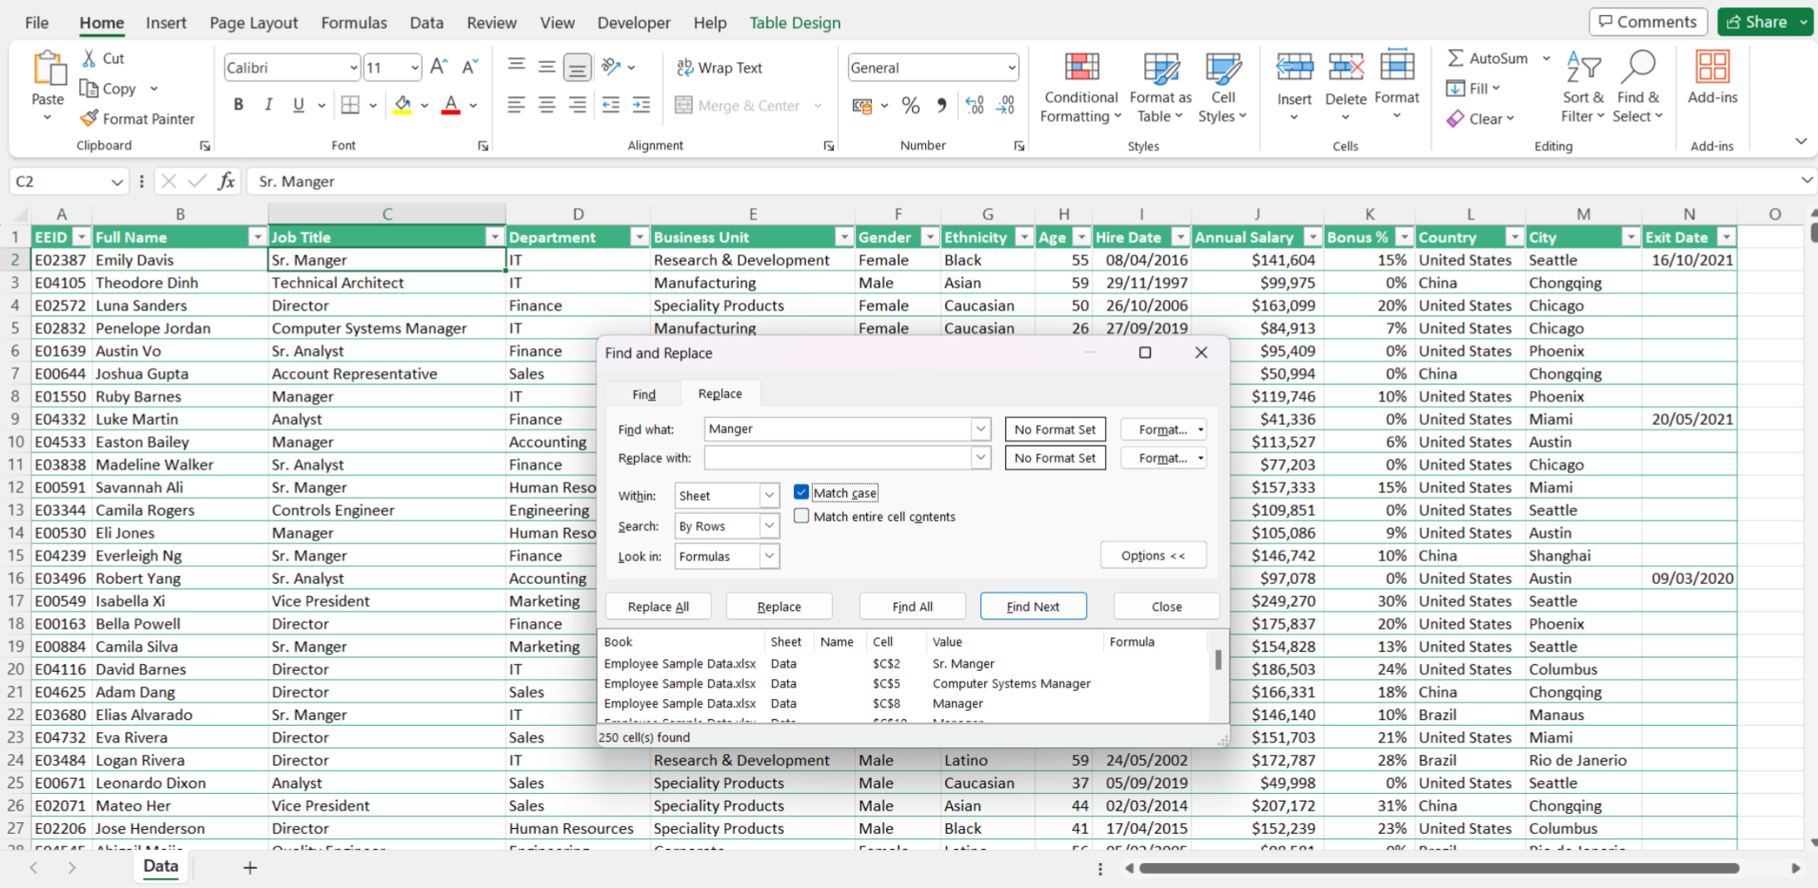Apply underline formatting

298,105
